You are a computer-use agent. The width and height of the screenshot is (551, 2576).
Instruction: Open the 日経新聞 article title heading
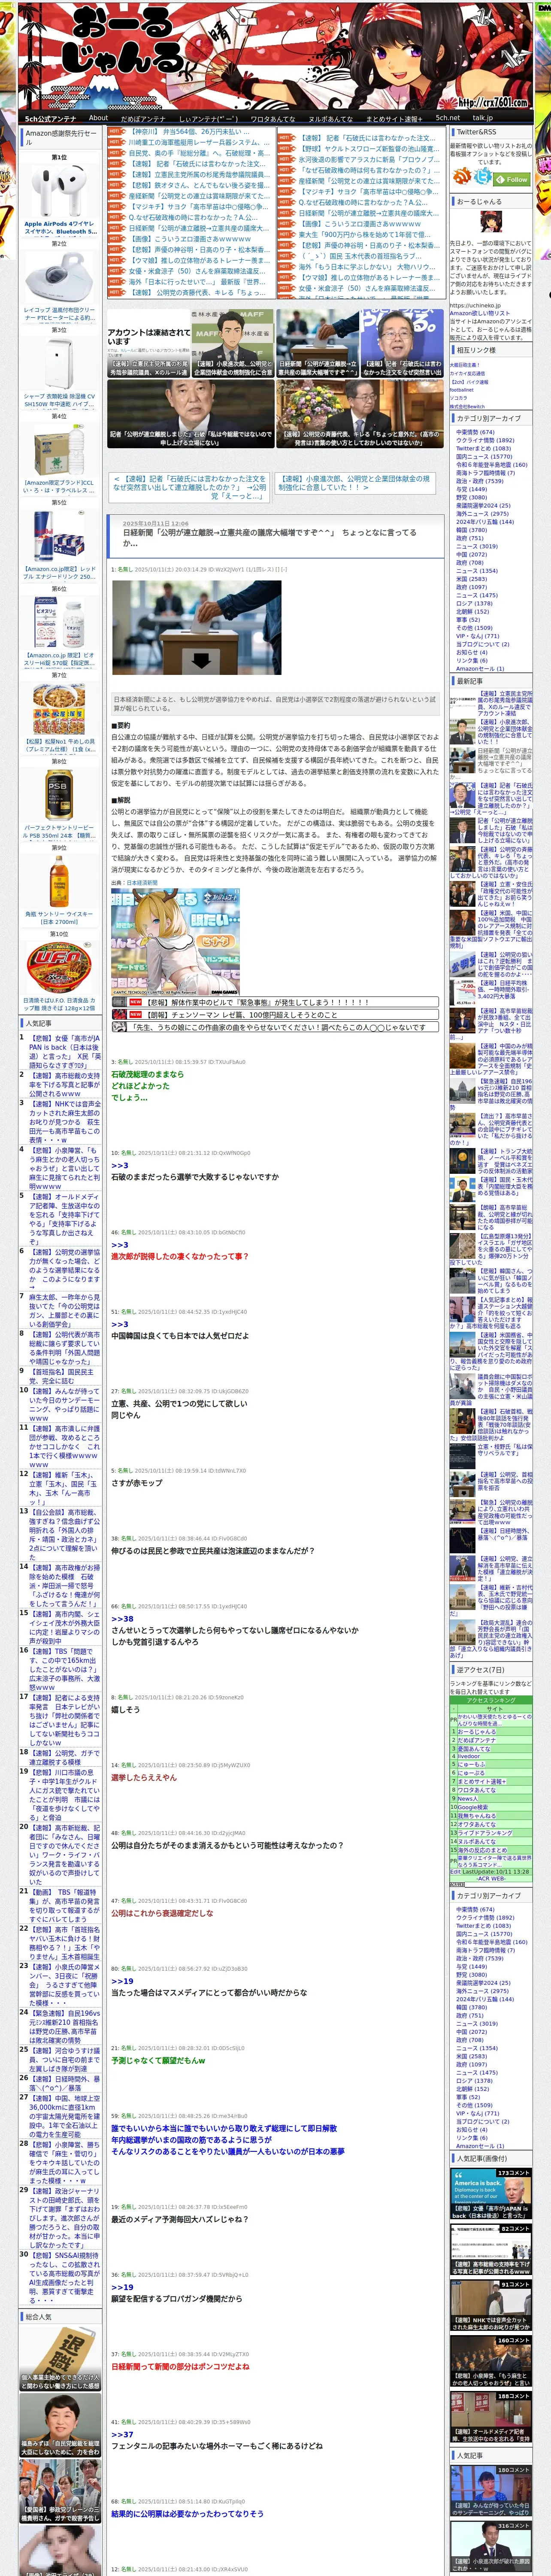[269, 538]
